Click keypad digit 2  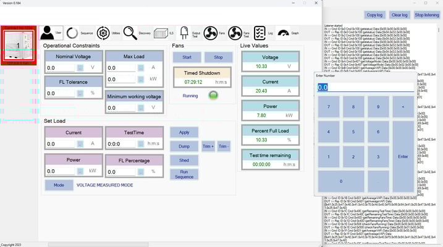[x=353, y=157]
